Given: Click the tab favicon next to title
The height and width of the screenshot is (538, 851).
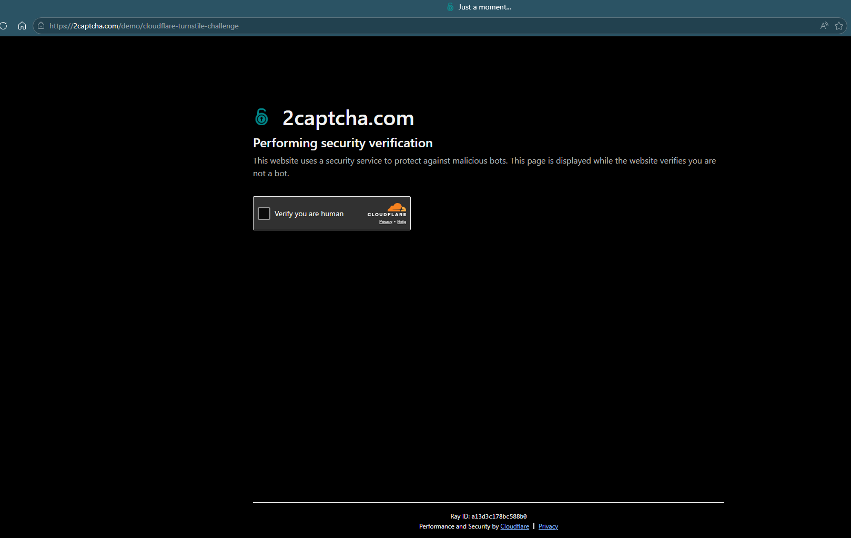Looking at the screenshot, I should coord(450,7).
